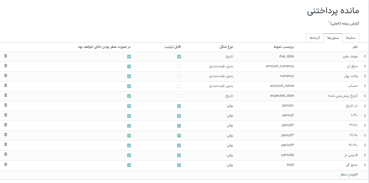
Task: Remove the account_name row via trash icon
Action: [x=6, y=85]
